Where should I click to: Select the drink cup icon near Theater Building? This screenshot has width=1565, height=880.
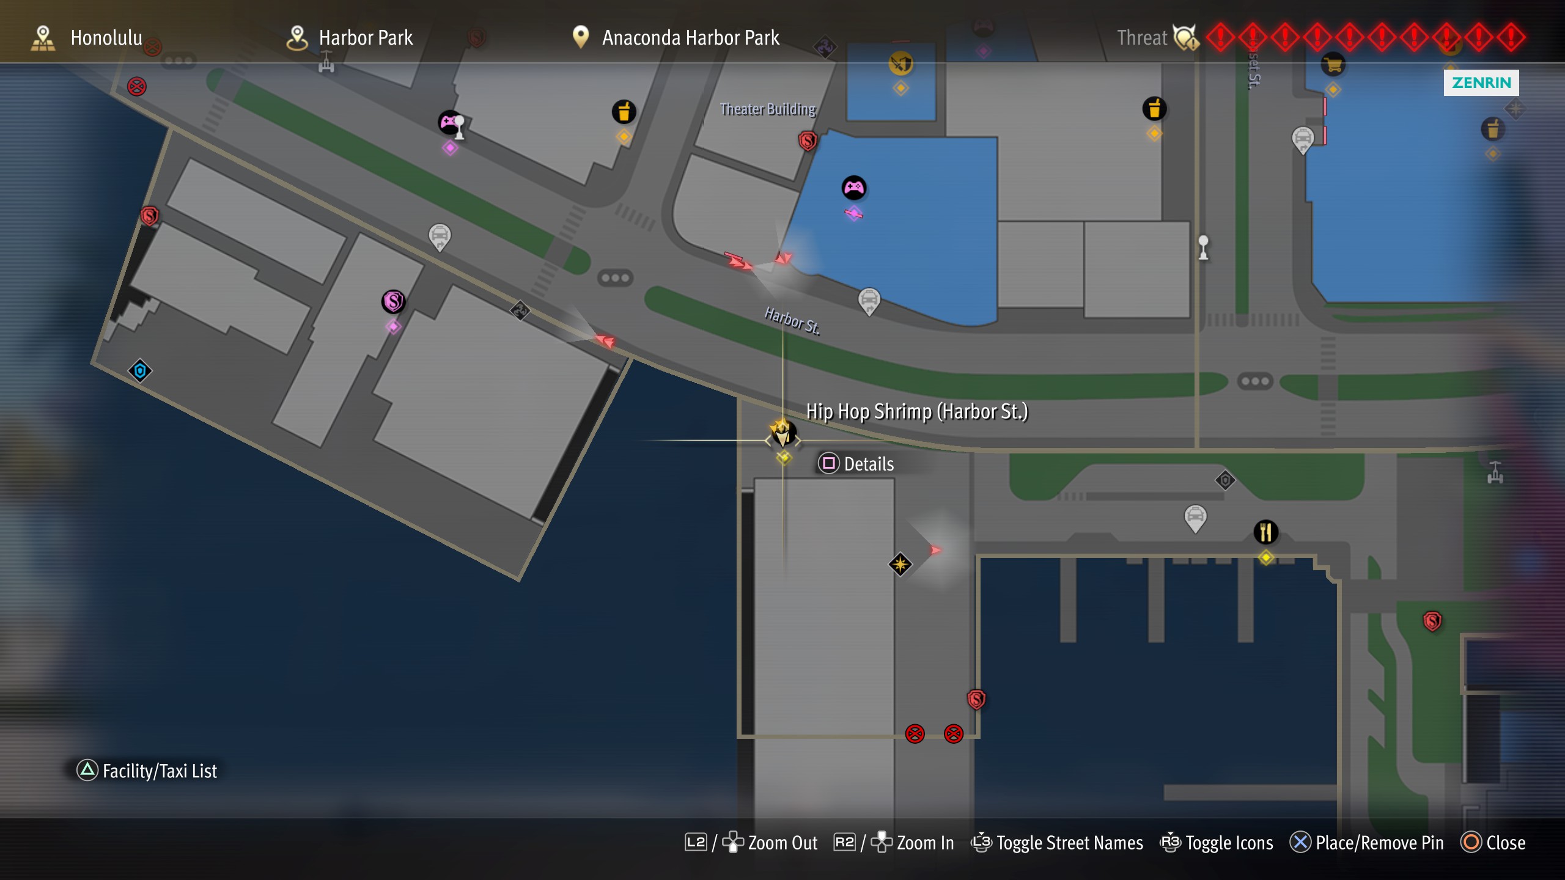pos(624,112)
